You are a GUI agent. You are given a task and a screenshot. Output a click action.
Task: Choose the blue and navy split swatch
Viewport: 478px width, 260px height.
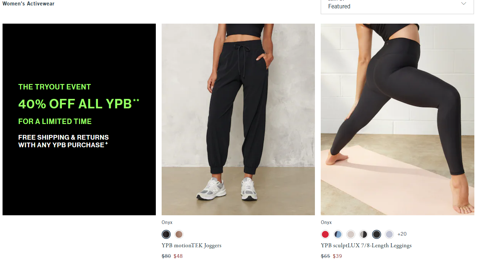click(x=338, y=234)
